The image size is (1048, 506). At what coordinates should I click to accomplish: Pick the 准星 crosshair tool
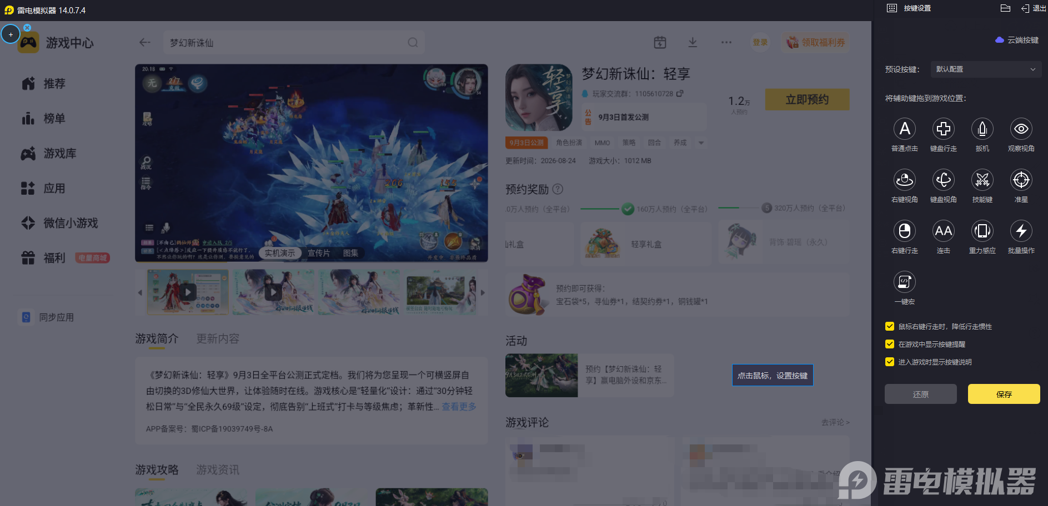1021,180
